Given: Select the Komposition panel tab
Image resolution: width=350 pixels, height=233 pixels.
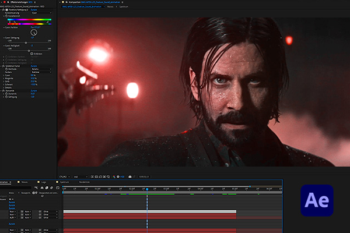Looking at the screenshot, I should click(x=94, y=2).
